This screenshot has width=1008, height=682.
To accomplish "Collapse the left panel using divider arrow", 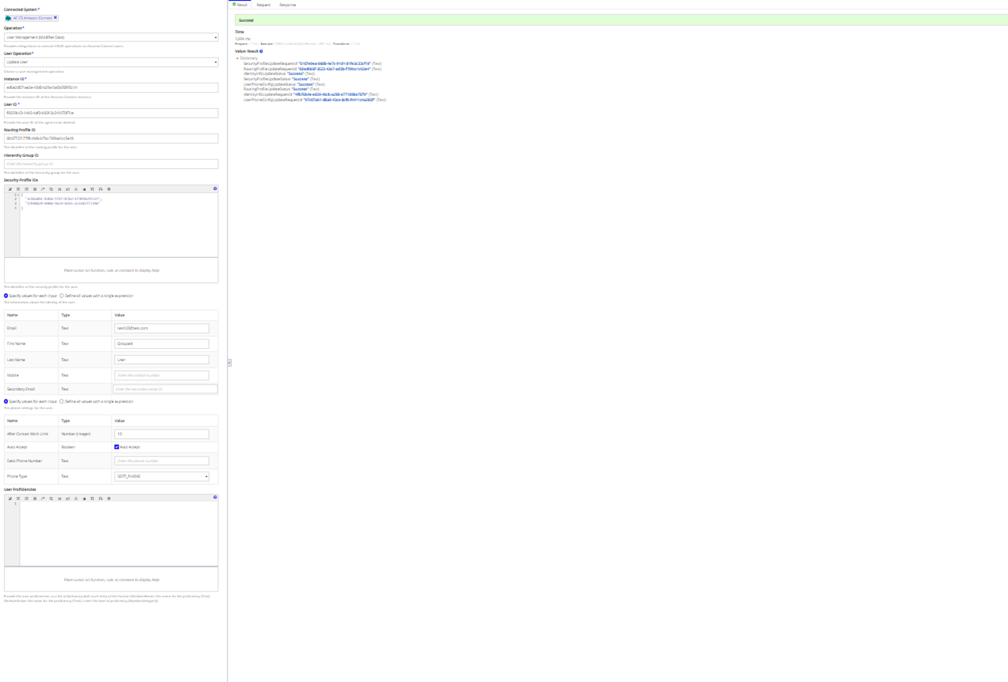I will point(229,363).
